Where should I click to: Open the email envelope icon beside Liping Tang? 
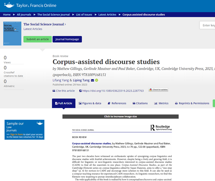point(92,80)
